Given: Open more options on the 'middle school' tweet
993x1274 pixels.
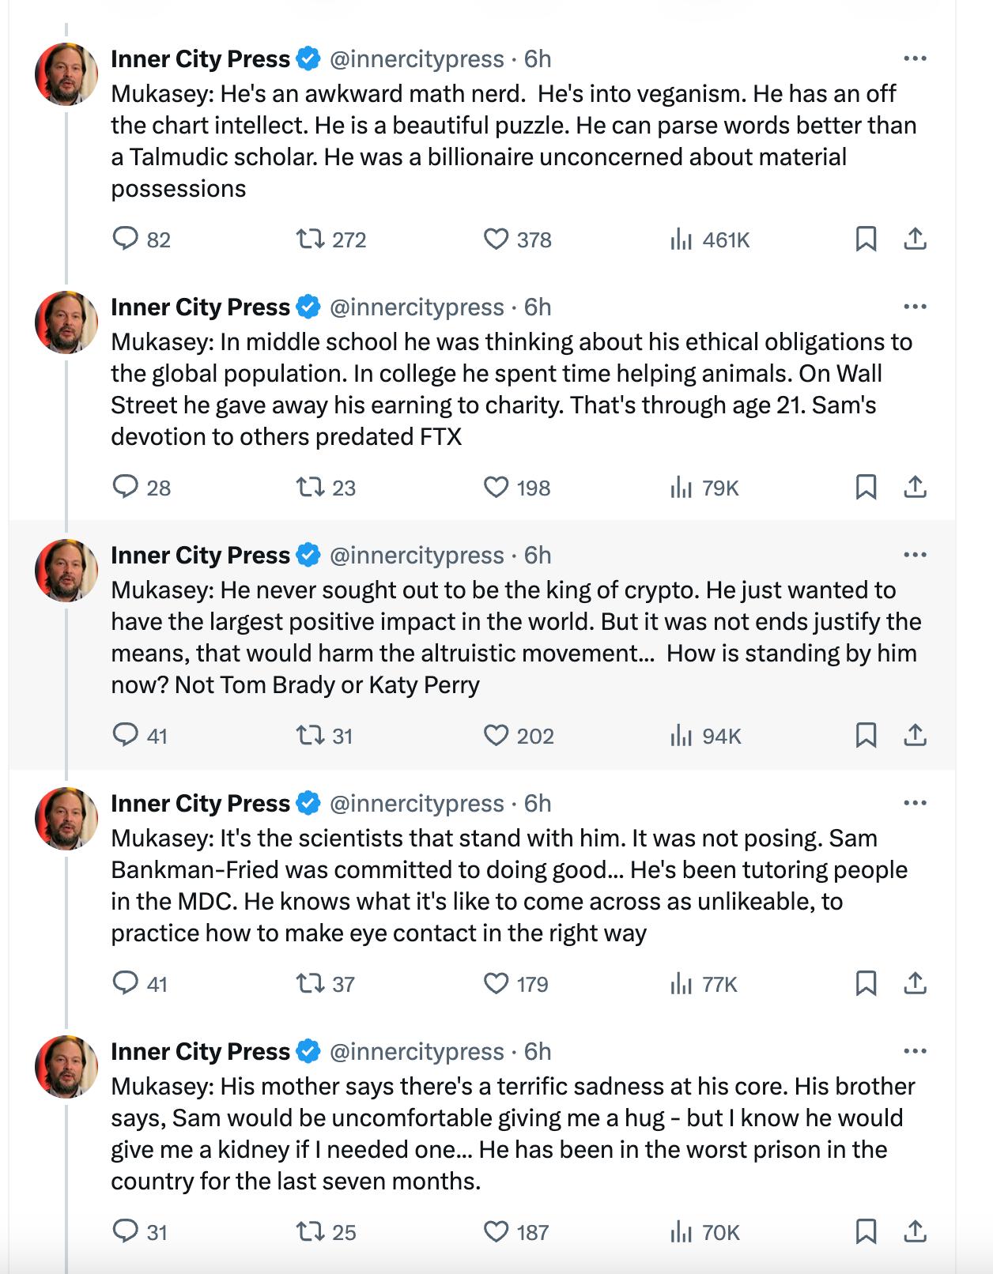Looking at the screenshot, I should [x=915, y=307].
